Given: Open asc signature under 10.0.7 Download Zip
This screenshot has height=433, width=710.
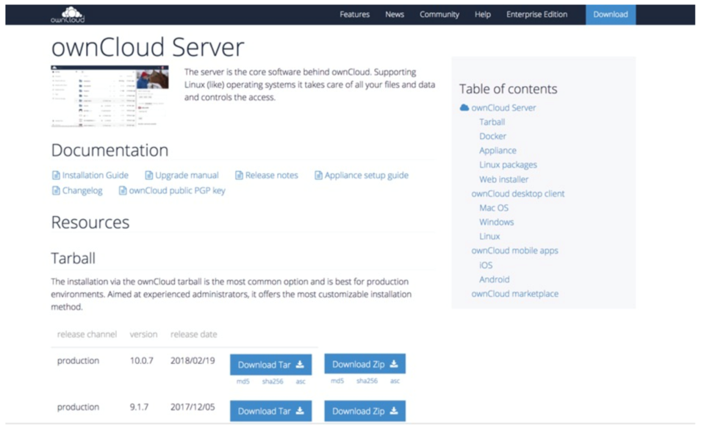Looking at the screenshot, I should (395, 381).
